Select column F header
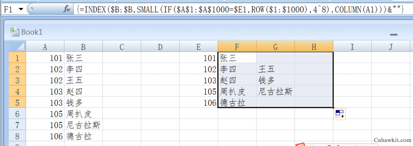413x146 pixels. (x=237, y=47)
